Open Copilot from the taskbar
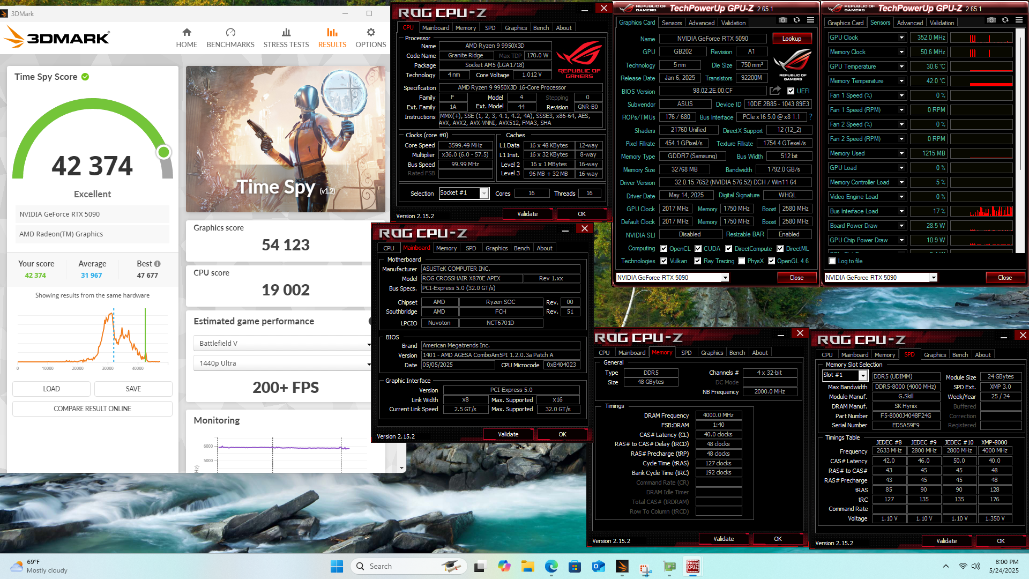The width and height of the screenshot is (1029, 579). [x=504, y=566]
